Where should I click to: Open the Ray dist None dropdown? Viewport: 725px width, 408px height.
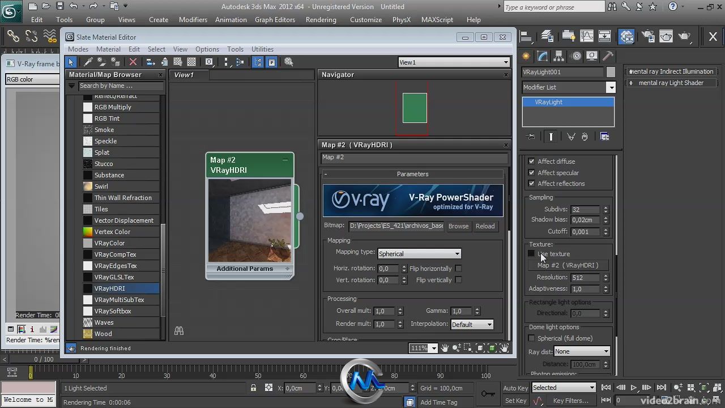[582, 351]
